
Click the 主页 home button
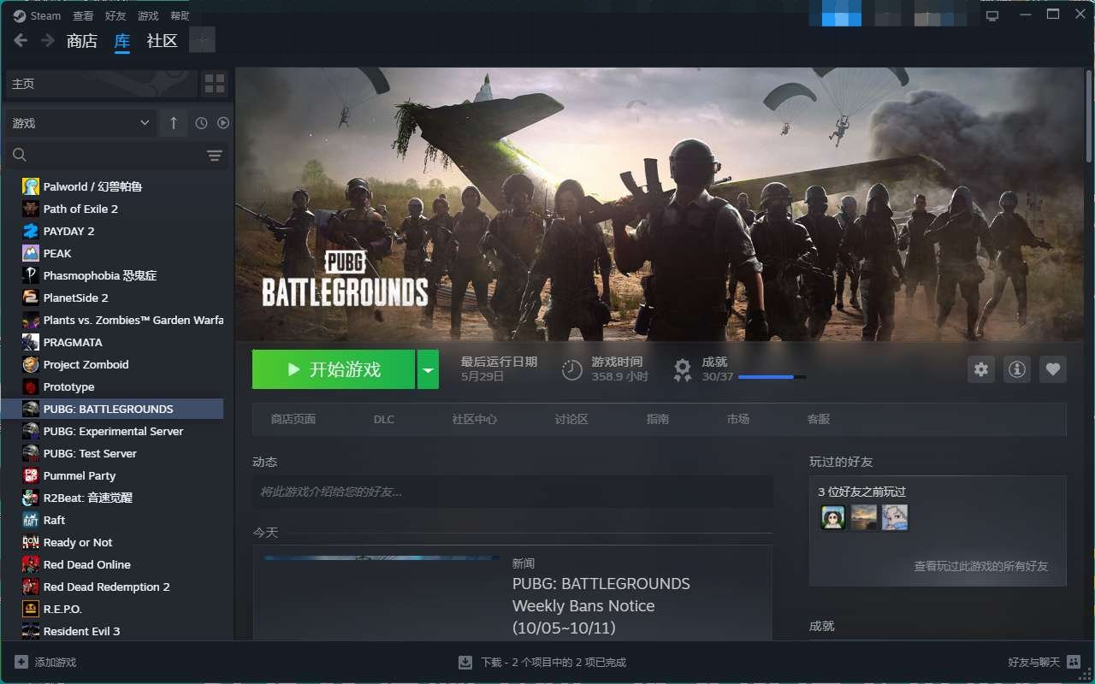tap(102, 84)
